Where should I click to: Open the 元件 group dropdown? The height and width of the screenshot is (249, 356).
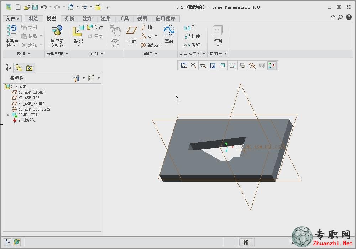[x=97, y=54]
